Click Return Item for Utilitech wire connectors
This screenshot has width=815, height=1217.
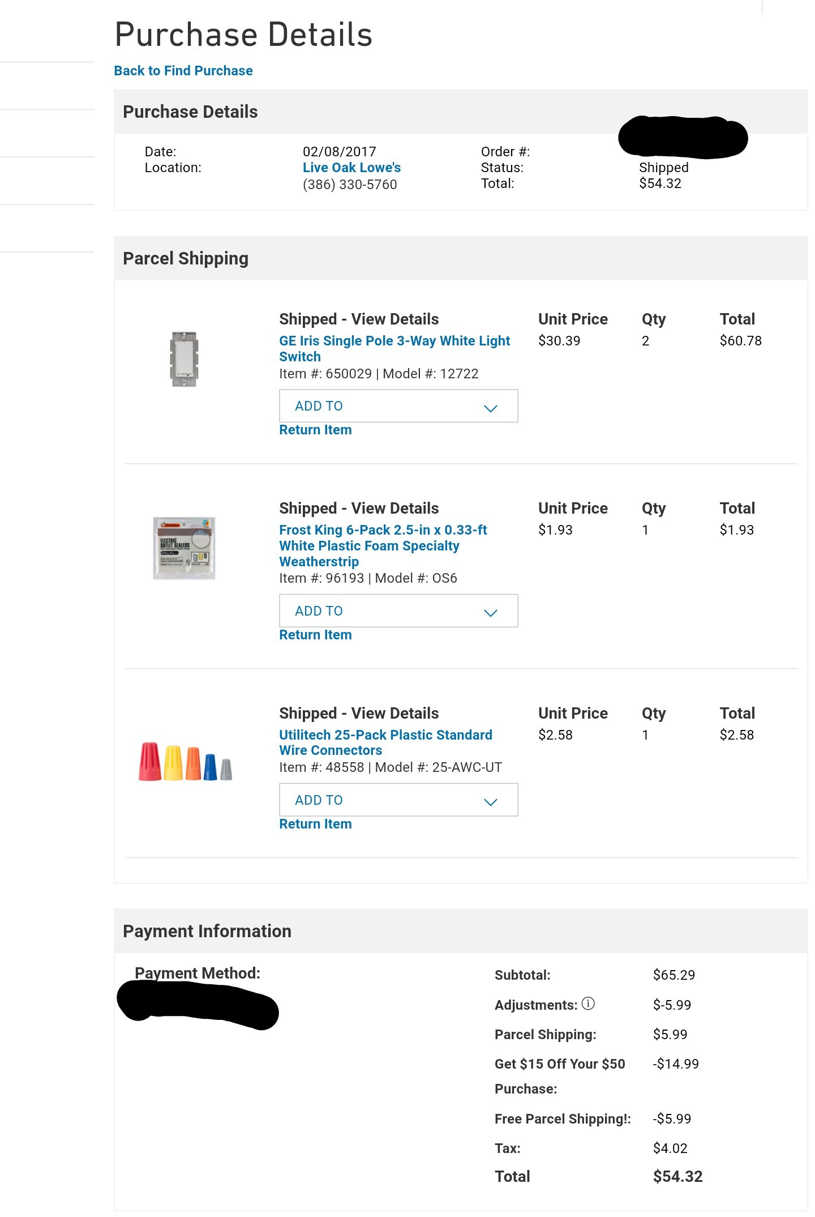[315, 824]
